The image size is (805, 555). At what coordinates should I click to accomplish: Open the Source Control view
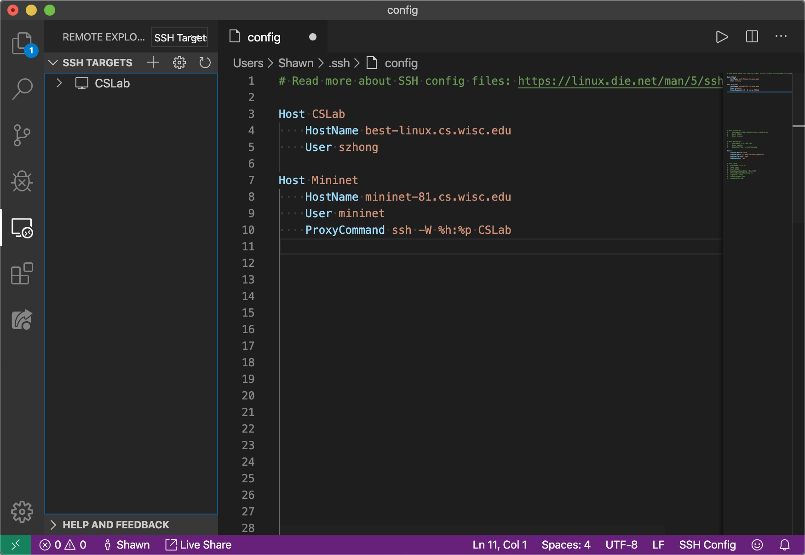pyautogui.click(x=22, y=135)
